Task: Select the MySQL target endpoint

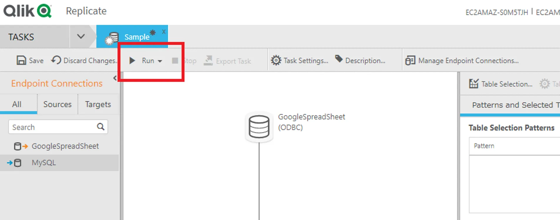Action: 43,163
